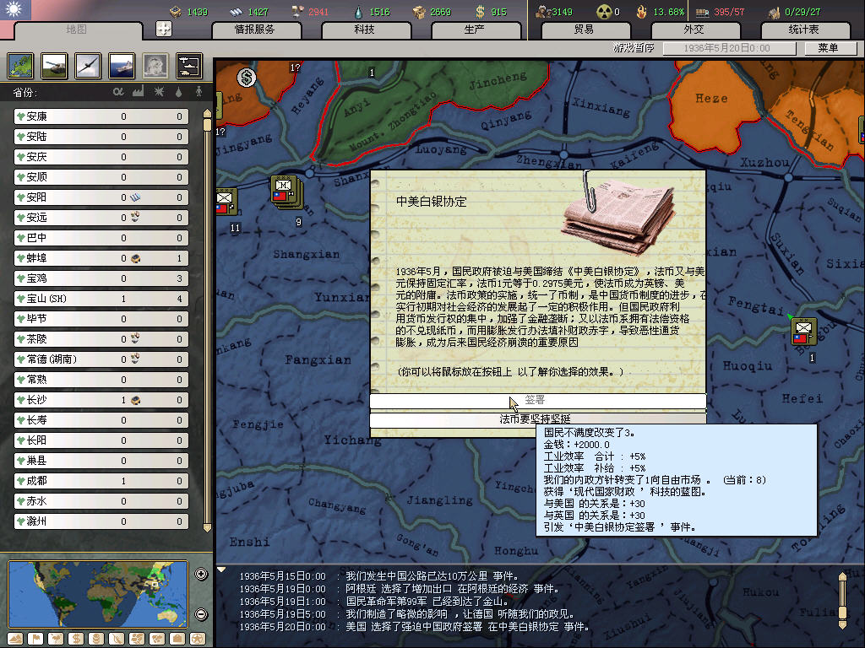Choose the 签署 sign option in event
865x648 pixels.
click(x=538, y=400)
